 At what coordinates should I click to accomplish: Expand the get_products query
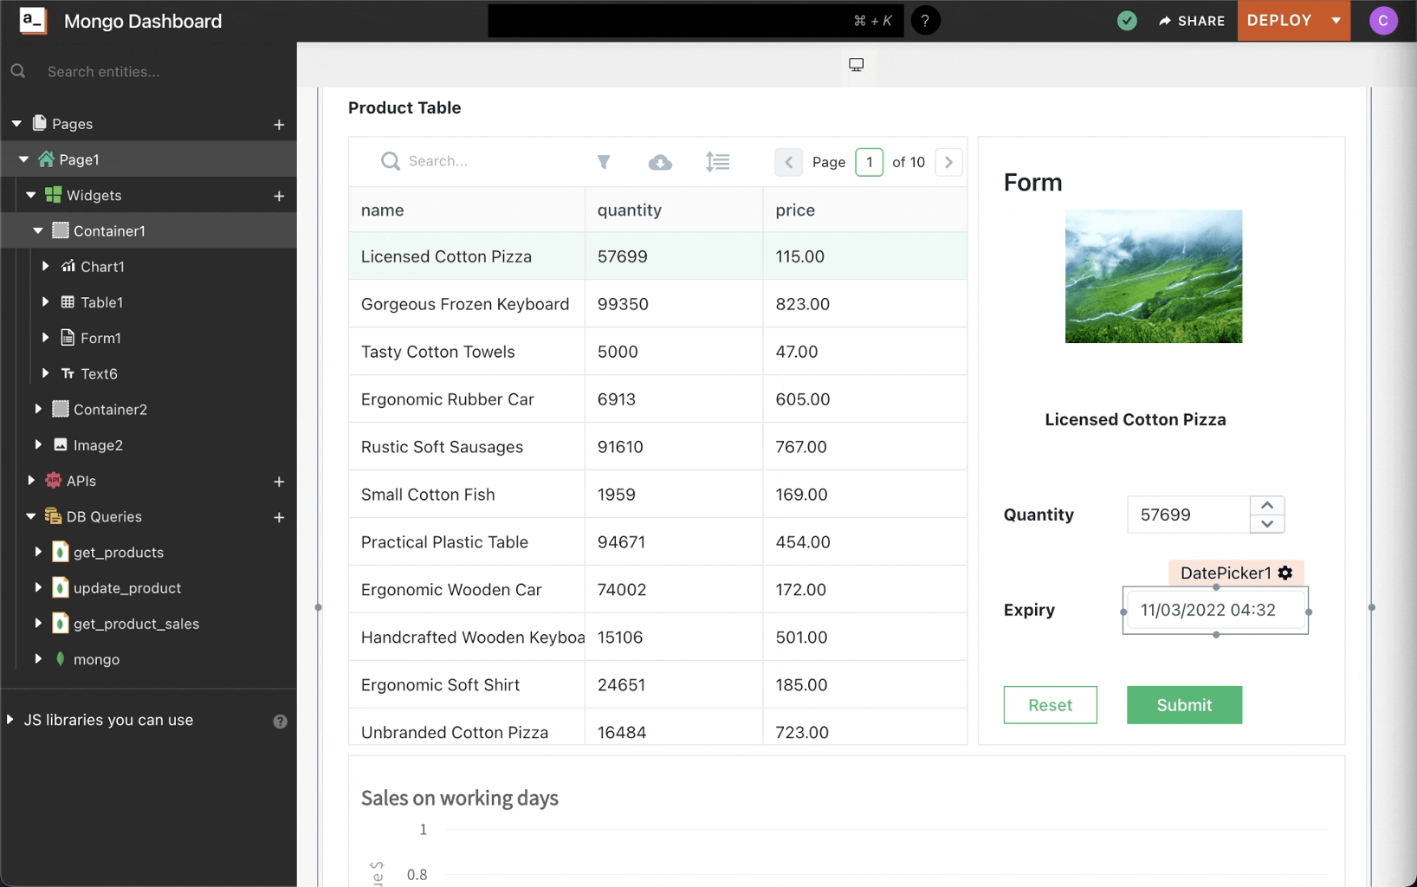(38, 552)
